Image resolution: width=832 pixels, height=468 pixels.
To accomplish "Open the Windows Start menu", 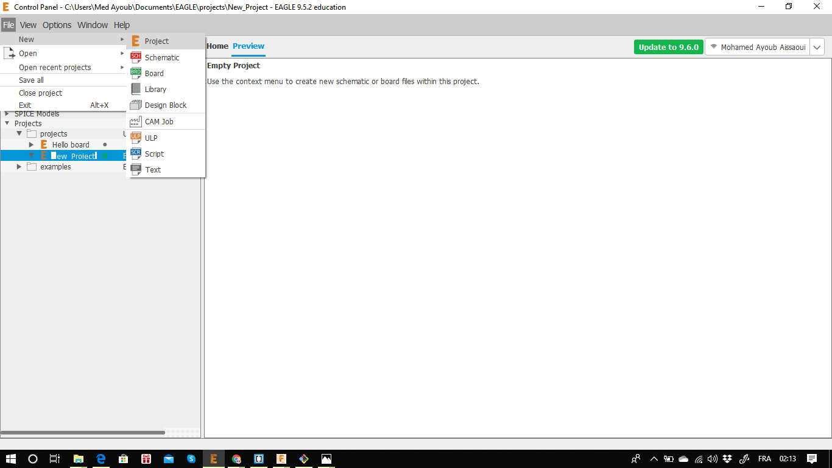I will [x=10, y=459].
